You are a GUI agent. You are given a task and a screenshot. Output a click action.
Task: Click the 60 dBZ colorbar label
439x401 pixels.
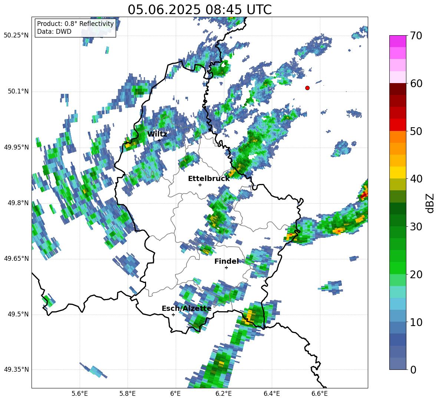click(x=416, y=83)
